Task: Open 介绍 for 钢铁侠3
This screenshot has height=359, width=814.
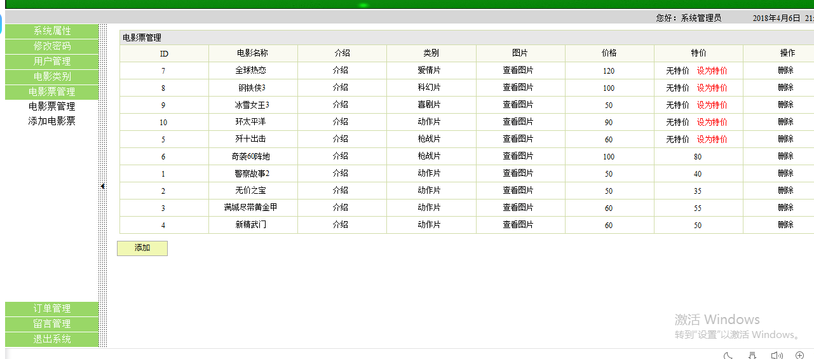Action: click(341, 88)
